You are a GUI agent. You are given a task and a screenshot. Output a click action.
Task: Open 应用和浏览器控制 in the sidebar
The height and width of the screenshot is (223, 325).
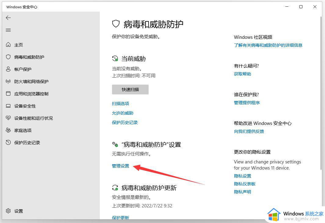click(31, 94)
